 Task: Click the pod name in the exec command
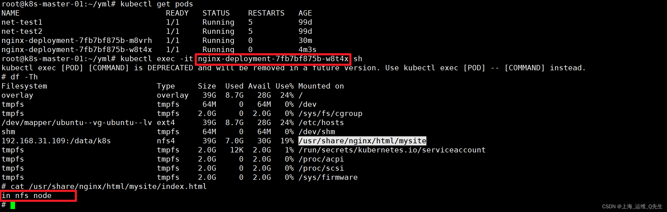point(273,59)
